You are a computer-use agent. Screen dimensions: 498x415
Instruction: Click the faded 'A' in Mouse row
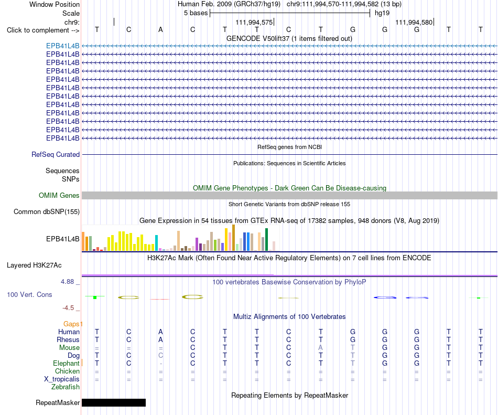320,348
